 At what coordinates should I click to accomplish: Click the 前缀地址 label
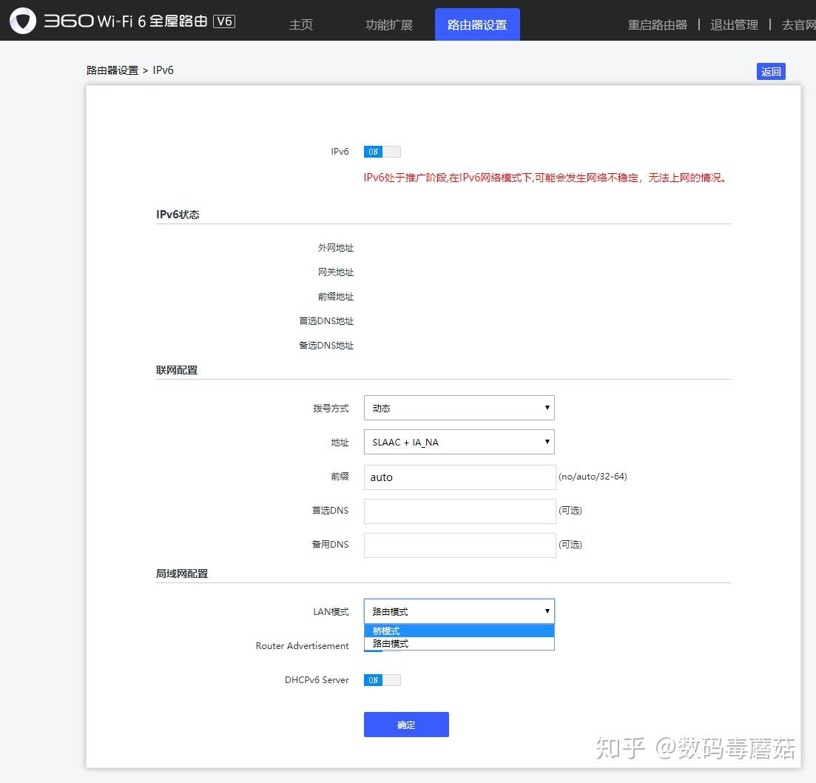336,297
